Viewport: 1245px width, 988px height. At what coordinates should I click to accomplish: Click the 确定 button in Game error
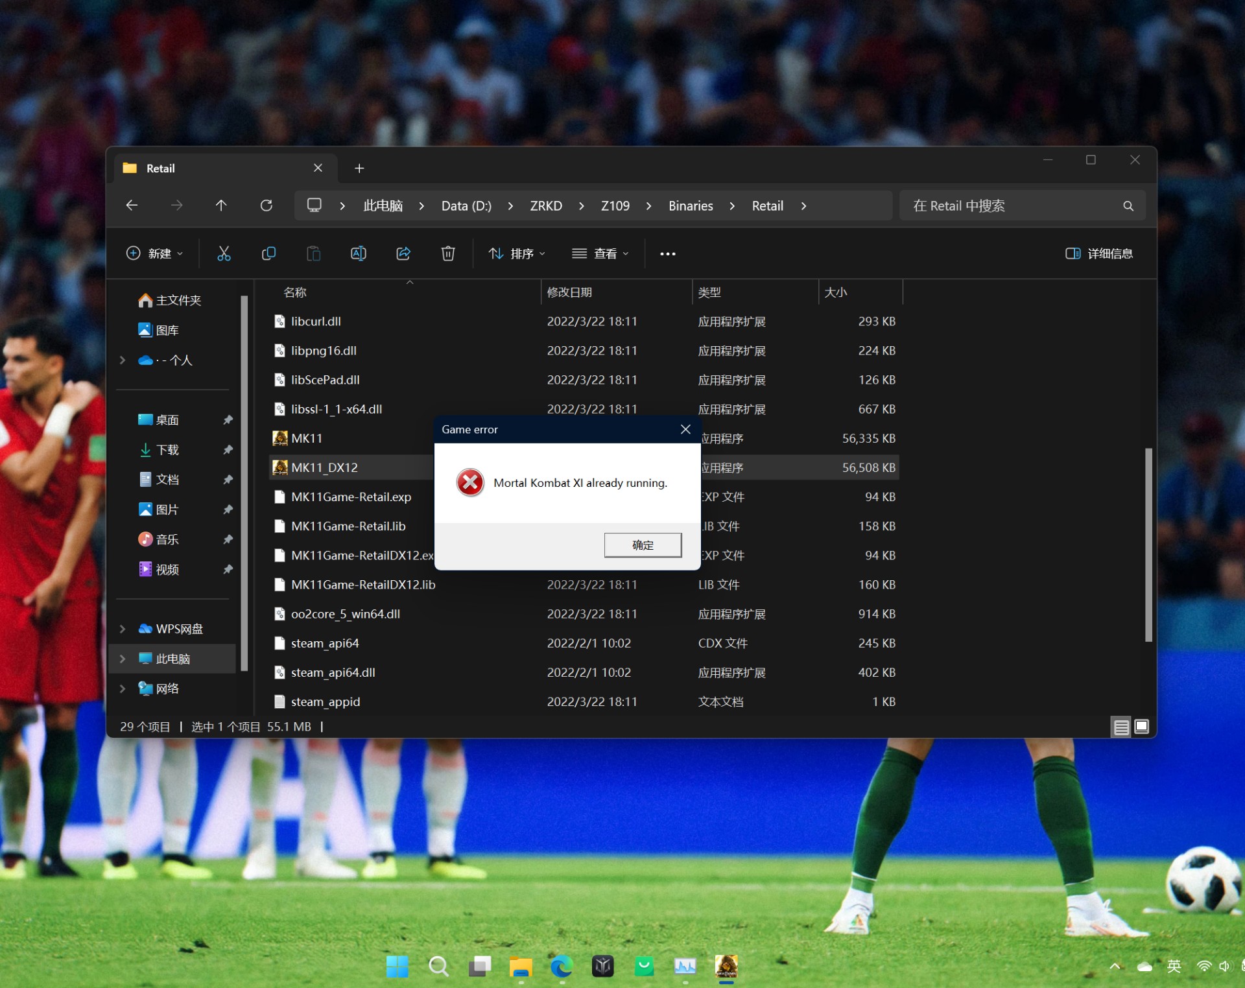point(643,545)
